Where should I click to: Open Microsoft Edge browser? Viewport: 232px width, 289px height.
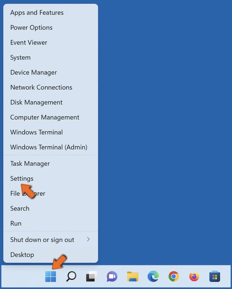[153, 276]
